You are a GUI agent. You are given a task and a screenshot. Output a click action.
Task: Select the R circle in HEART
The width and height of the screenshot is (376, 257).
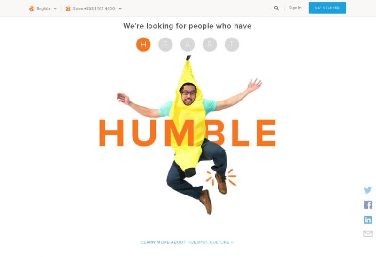point(210,45)
